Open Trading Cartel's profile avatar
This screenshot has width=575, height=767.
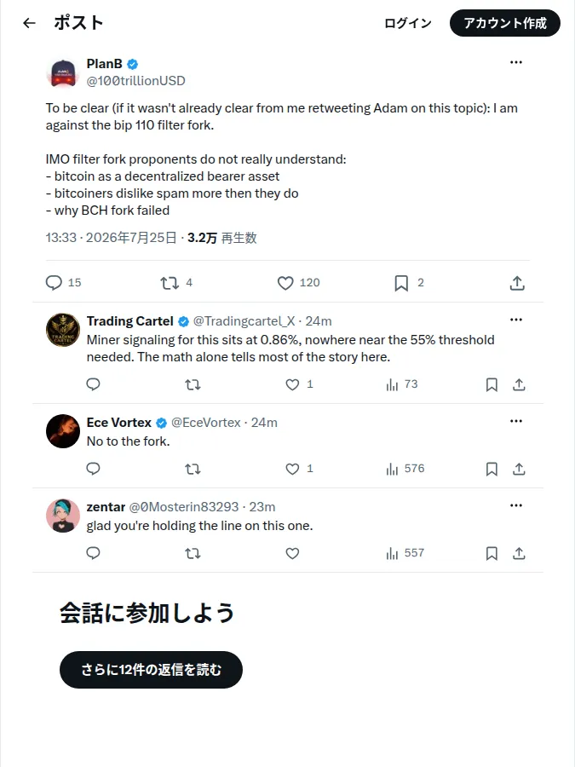point(62,330)
